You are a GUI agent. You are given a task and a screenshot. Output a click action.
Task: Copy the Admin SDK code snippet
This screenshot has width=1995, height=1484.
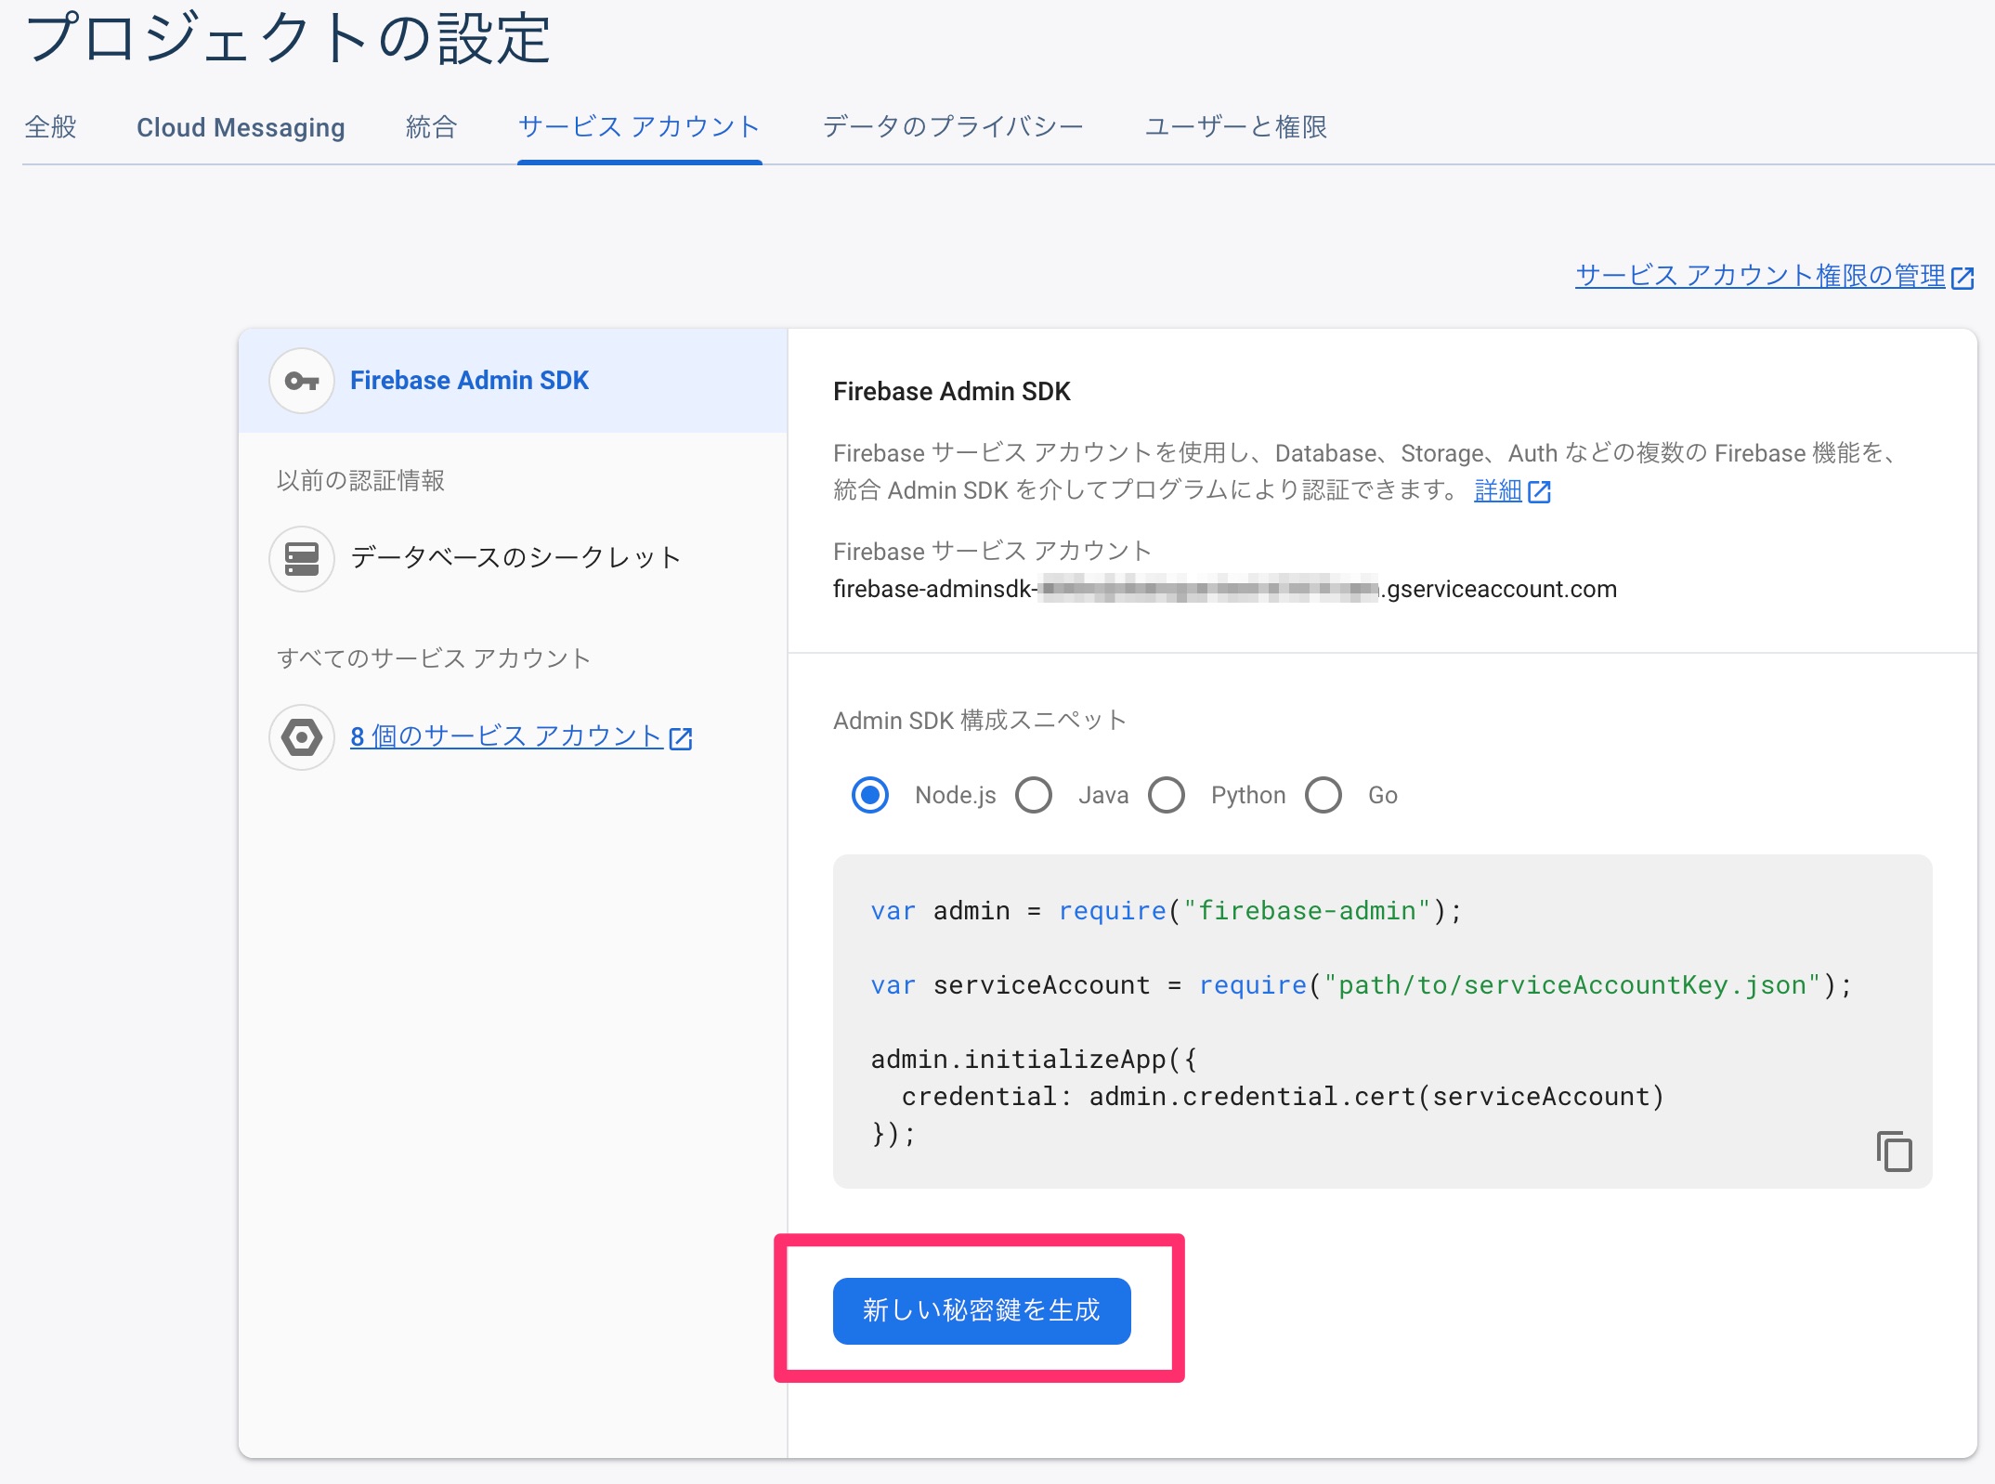(1894, 1151)
